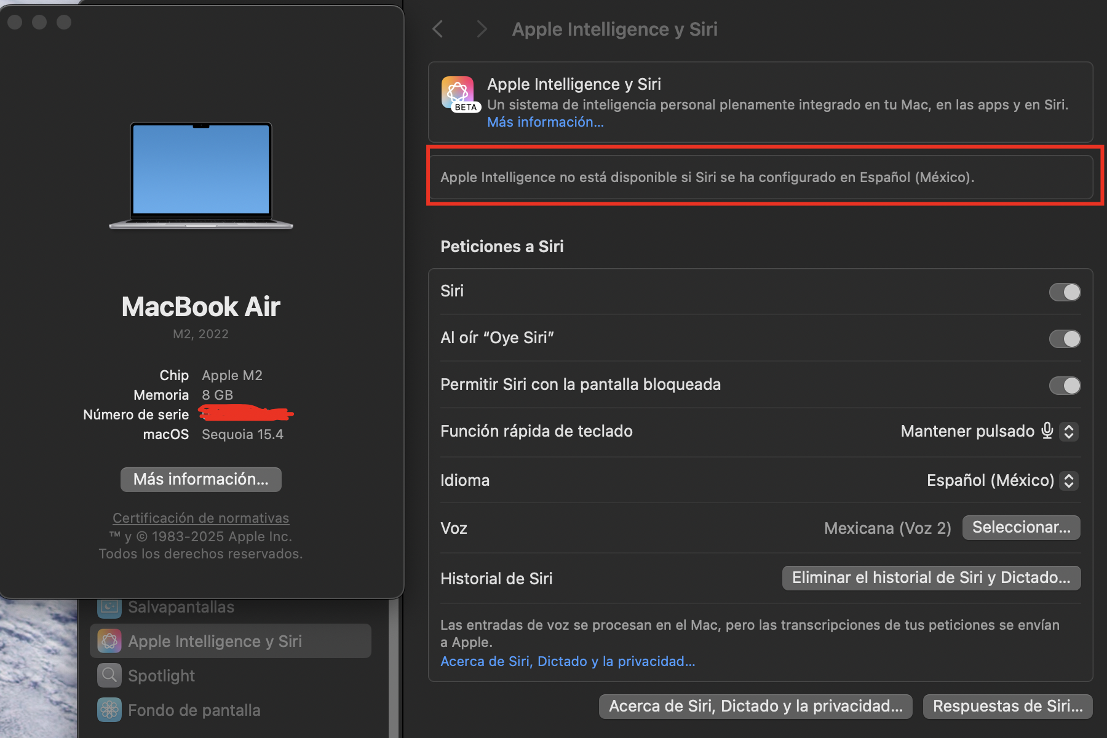
Task: Toggle the Siri switch
Action: tap(1065, 292)
